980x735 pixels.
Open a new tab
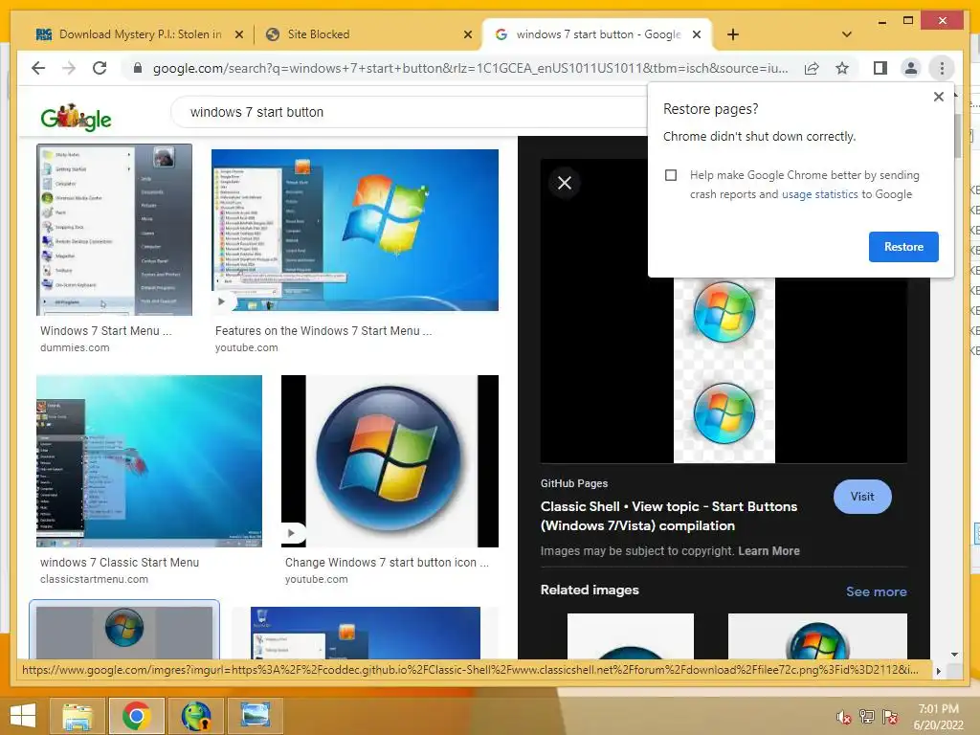click(733, 34)
